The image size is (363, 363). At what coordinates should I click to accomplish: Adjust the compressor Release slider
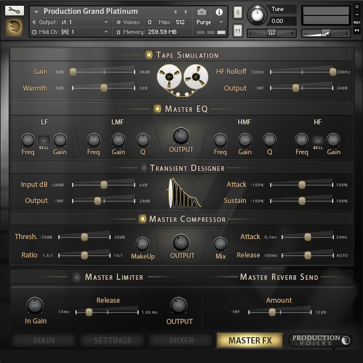point(307,255)
